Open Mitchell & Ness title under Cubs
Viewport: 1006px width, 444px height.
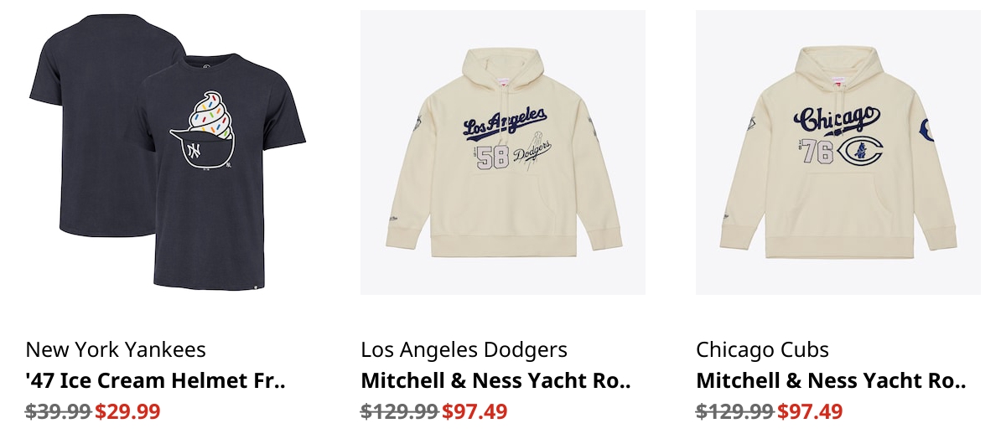(831, 381)
